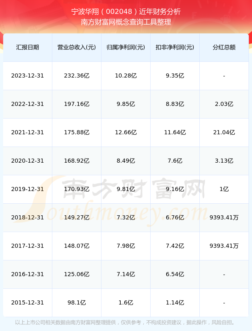
Task: Select the 9.35亿 cell
Action: 175,76
